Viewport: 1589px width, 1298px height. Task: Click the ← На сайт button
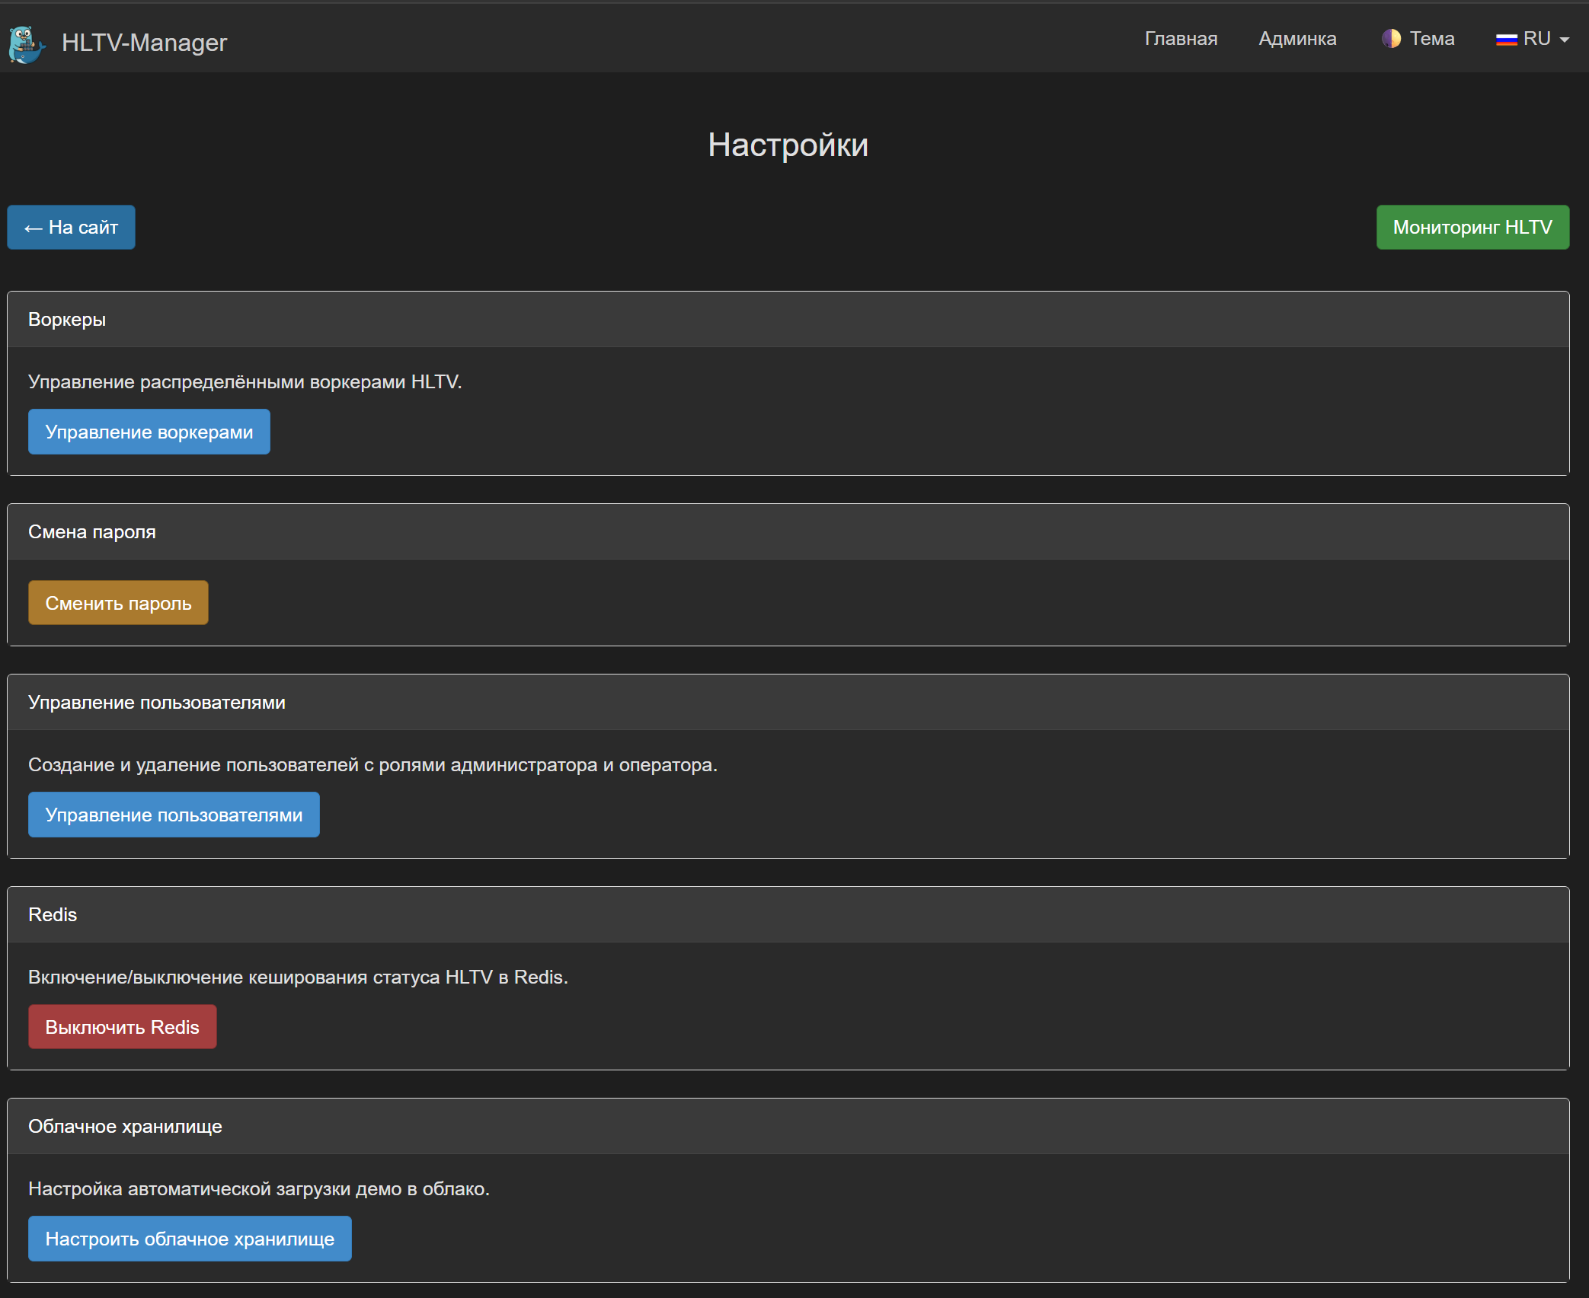click(x=72, y=227)
